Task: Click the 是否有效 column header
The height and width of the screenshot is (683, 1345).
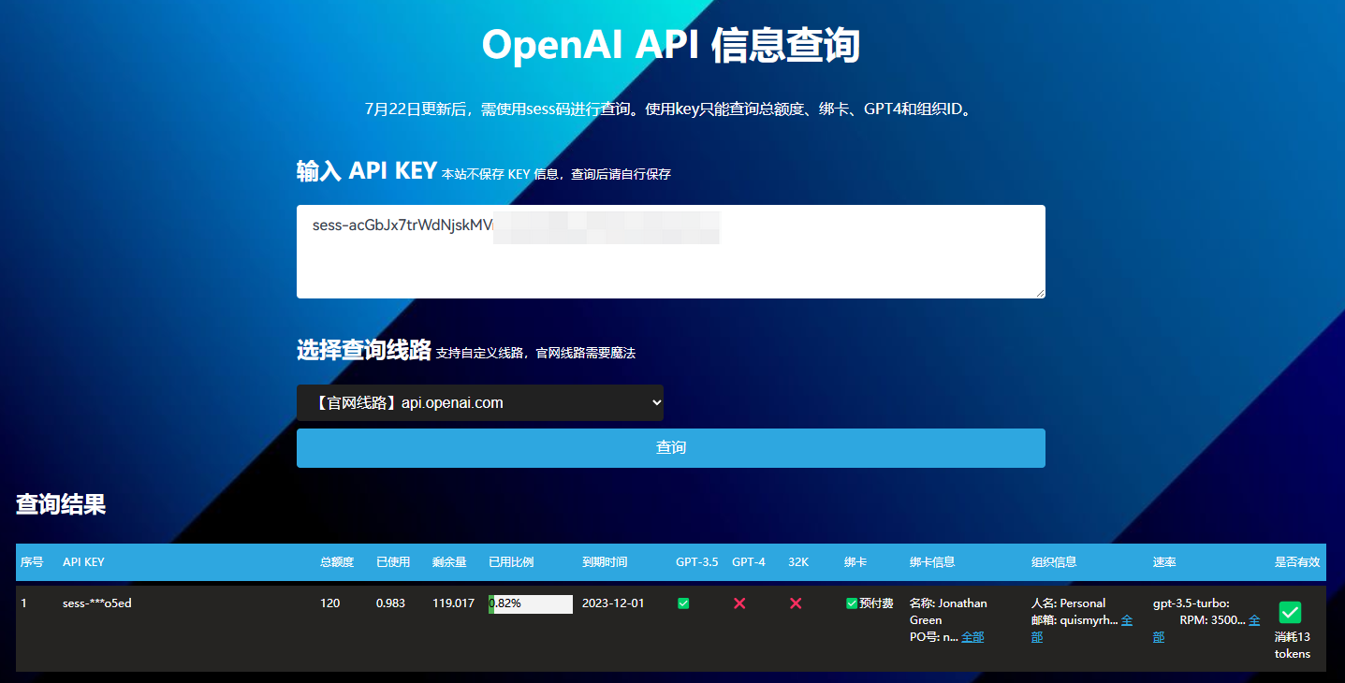Action: point(1297,562)
